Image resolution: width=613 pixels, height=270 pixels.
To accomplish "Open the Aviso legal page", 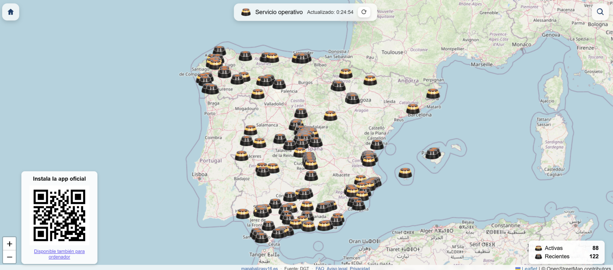I will [337, 268].
